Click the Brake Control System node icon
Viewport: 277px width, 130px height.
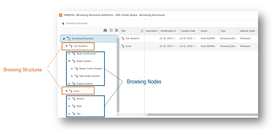[76, 69]
